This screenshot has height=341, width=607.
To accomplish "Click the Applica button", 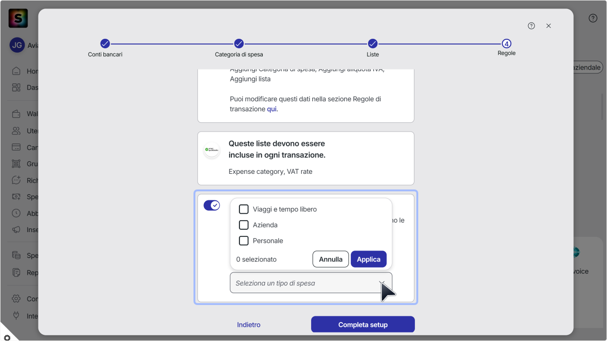I will coord(368,259).
